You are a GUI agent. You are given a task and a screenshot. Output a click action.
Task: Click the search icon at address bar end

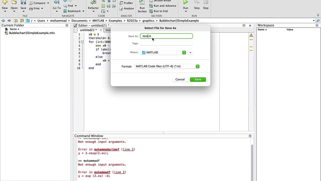click(x=318, y=20)
